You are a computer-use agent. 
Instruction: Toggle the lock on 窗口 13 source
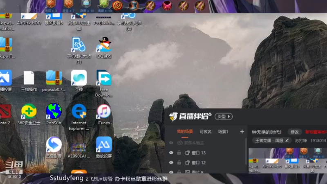179,153
